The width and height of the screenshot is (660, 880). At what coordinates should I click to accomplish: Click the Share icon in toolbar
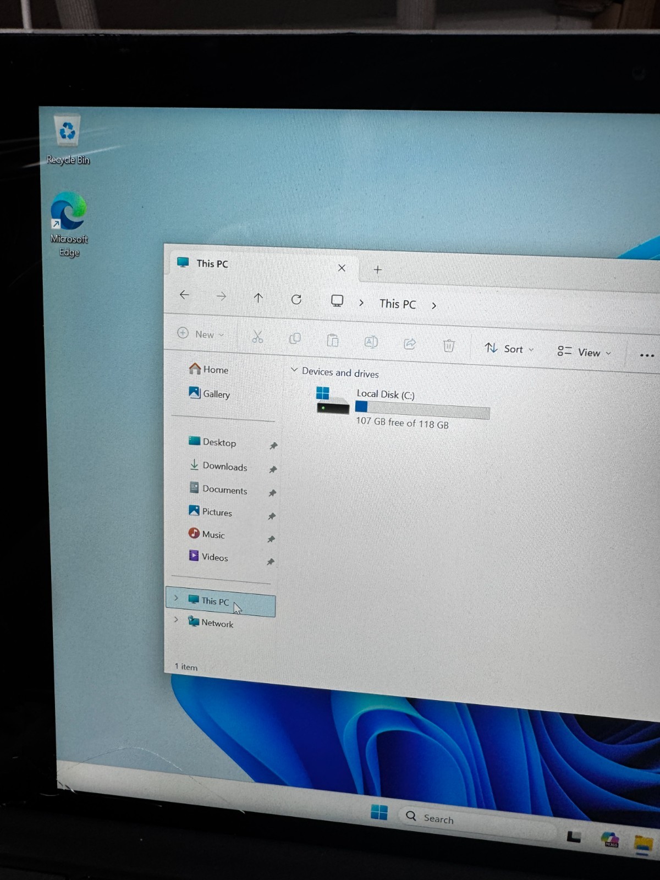click(410, 344)
